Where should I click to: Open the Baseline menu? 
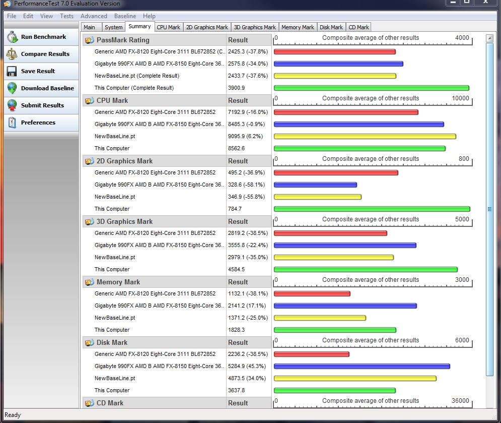pyautogui.click(x=125, y=16)
